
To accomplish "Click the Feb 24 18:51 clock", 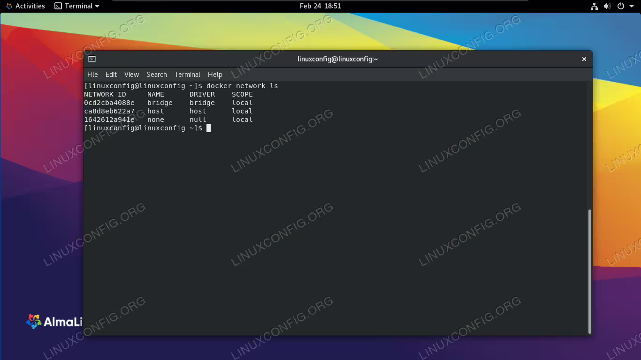I will click(320, 6).
